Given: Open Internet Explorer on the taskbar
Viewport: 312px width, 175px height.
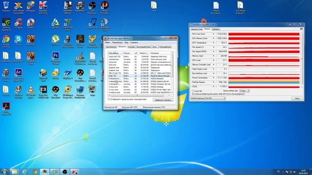Looking at the screenshot, I should point(24,172).
